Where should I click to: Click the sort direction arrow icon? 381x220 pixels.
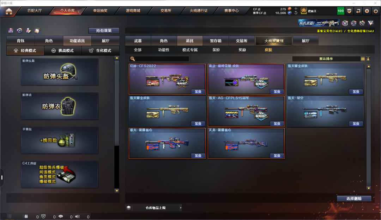(x=368, y=59)
